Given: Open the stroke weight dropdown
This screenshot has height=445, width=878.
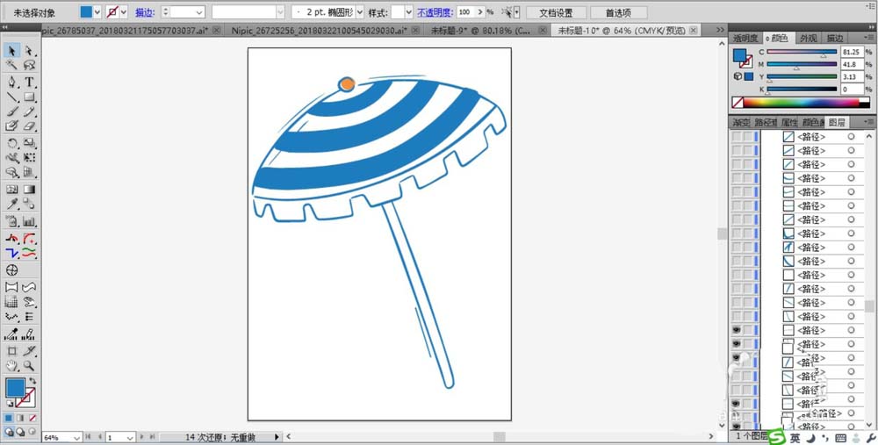Looking at the screenshot, I should click(199, 12).
